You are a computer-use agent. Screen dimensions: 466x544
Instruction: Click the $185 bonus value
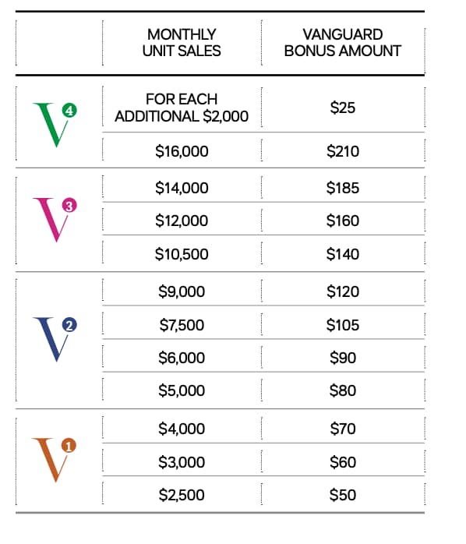[x=343, y=188]
